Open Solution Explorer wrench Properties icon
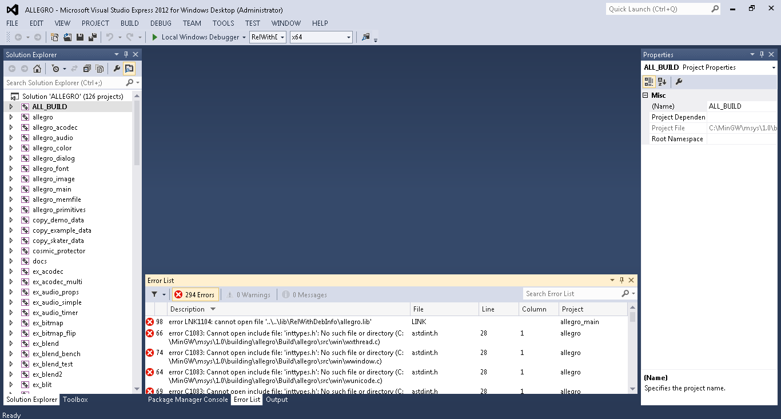Viewport: 781px width, 419px height. click(117, 69)
